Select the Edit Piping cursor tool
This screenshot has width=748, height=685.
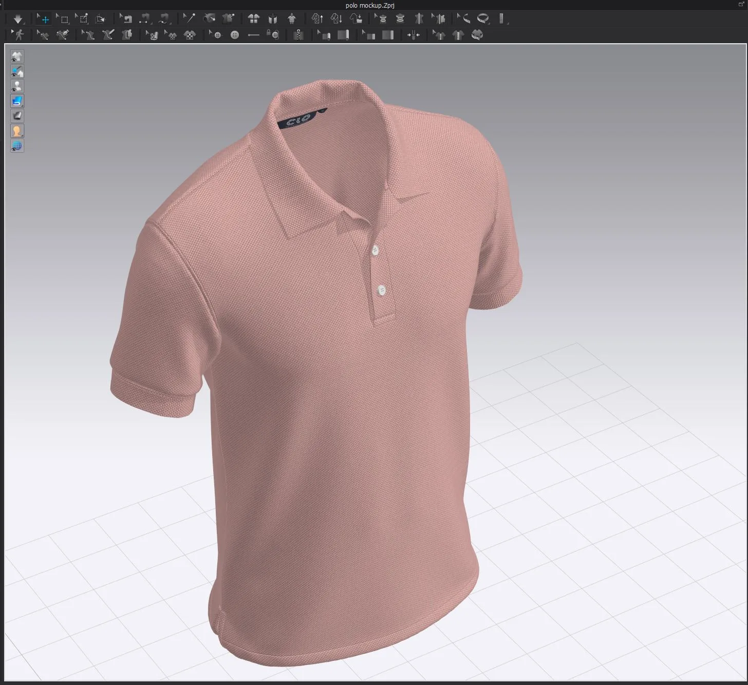click(369, 35)
